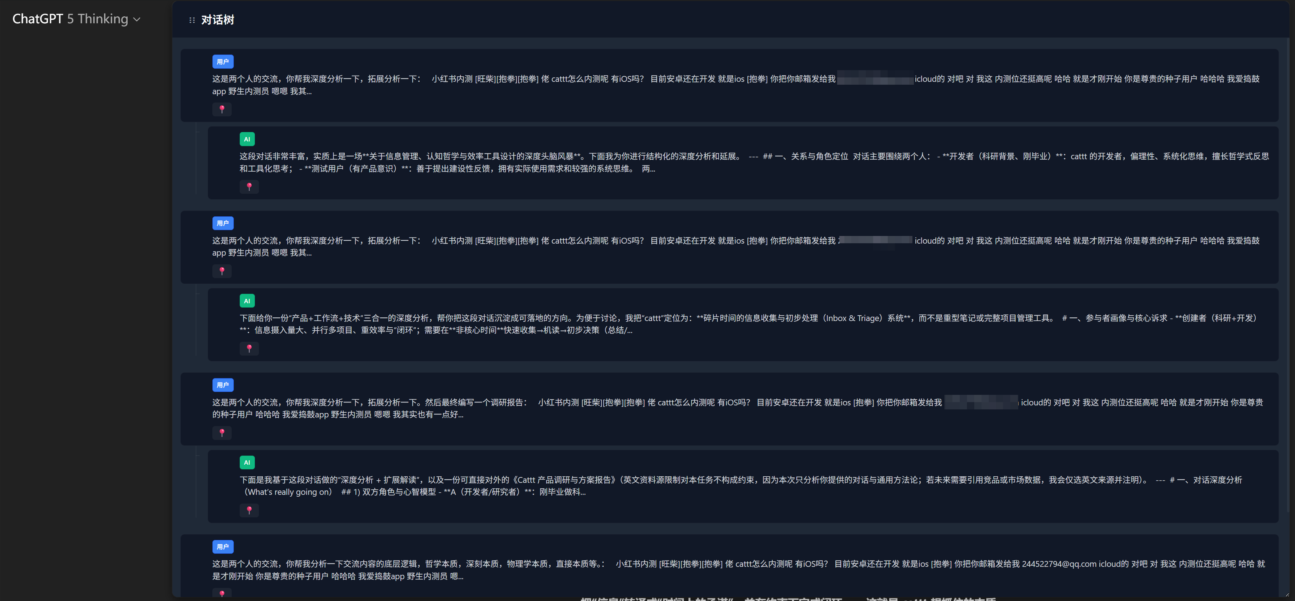1295x601 pixels.
Task: Pin the AI reply beginning 下面给你一份
Action: (x=249, y=348)
